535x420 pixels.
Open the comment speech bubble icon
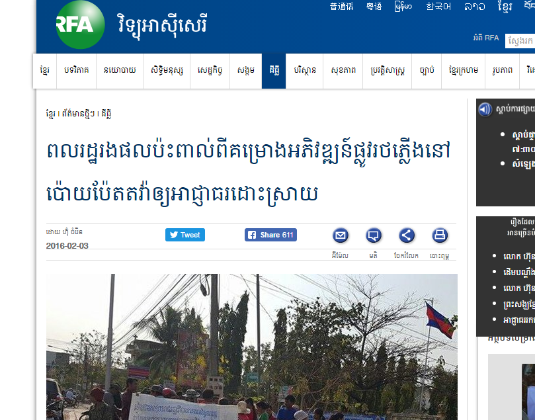[x=374, y=235]
